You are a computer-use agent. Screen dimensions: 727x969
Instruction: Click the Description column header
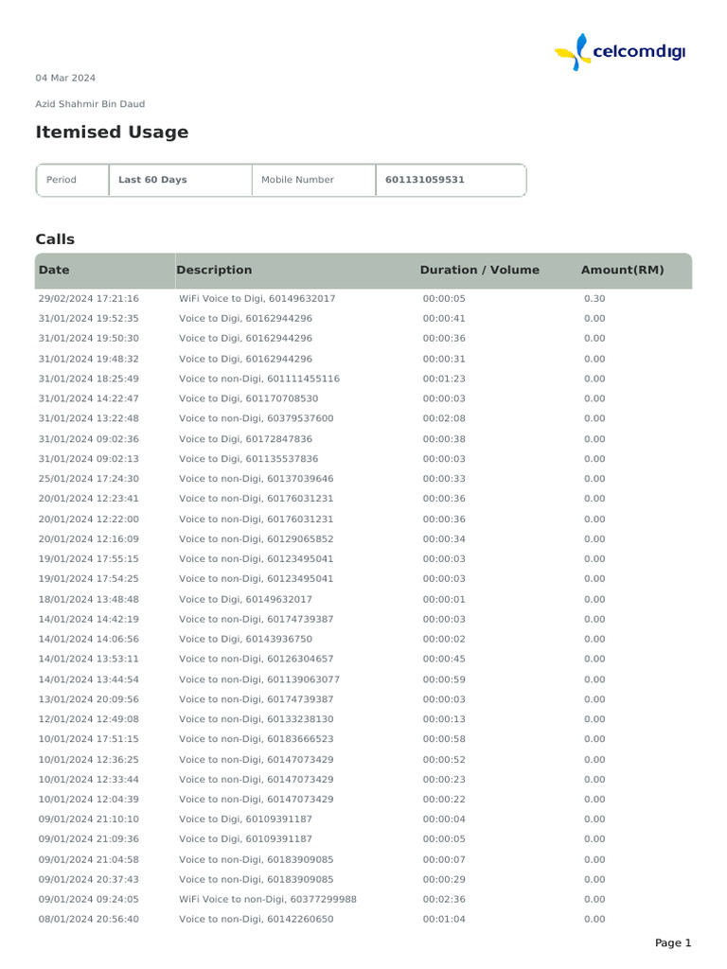214,270
